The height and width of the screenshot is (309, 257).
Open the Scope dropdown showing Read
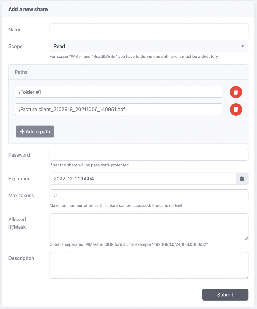tap(149, 46)
